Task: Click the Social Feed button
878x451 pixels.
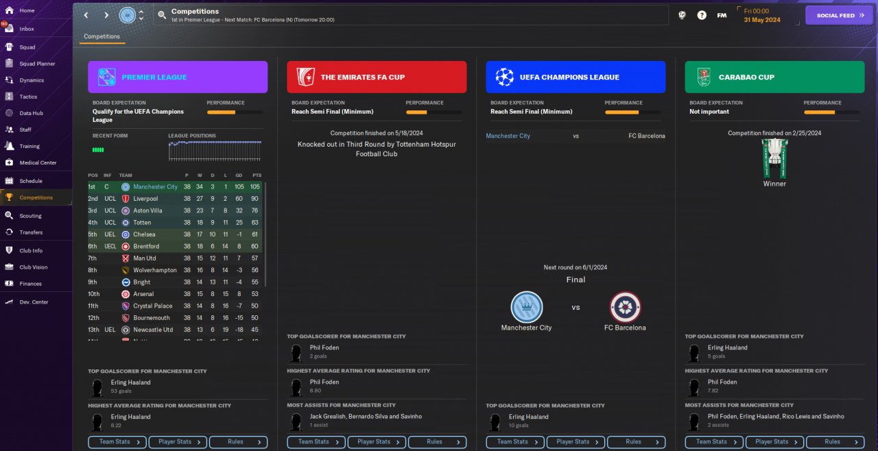Action: click(839, 15)
